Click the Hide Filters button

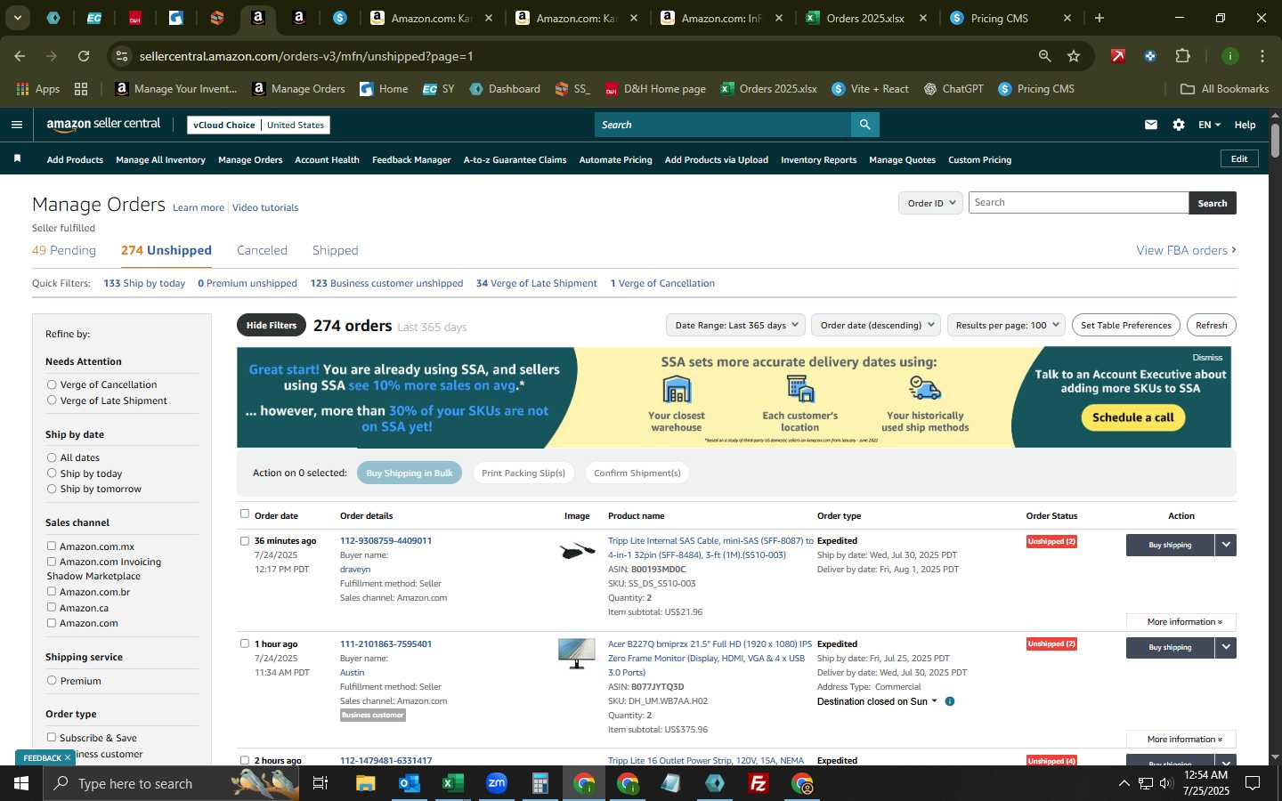point(272,325)
